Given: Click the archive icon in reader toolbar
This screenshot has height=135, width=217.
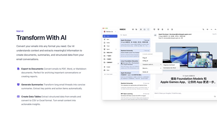Looking at the screenshot, I should [x=154, y=29].
